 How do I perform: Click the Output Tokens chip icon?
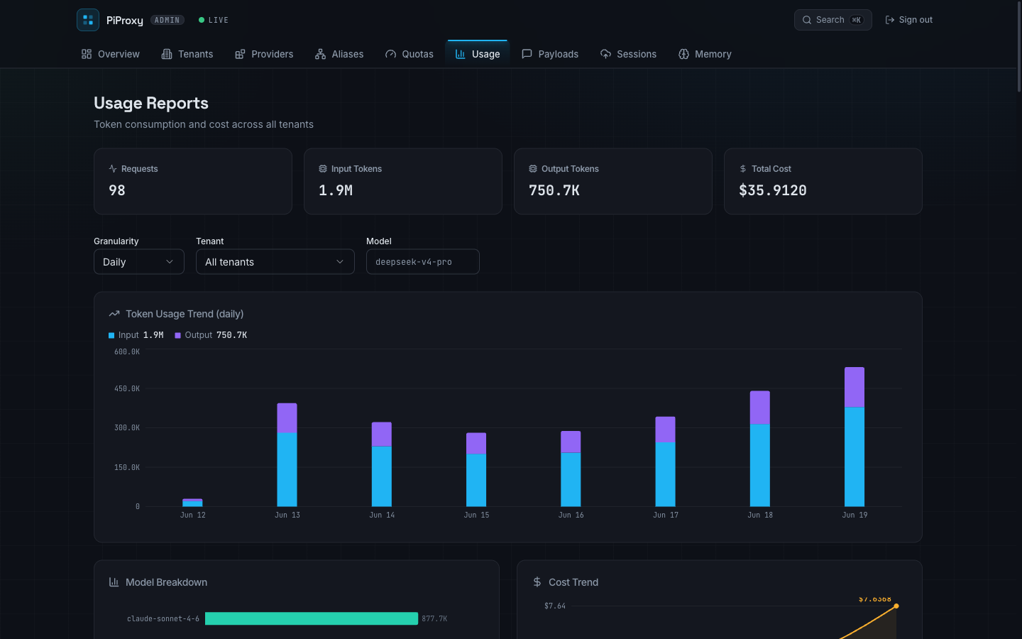coord(533,169)
